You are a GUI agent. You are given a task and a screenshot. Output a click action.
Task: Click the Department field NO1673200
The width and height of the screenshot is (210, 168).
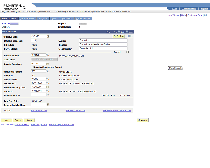pos(38,83)
